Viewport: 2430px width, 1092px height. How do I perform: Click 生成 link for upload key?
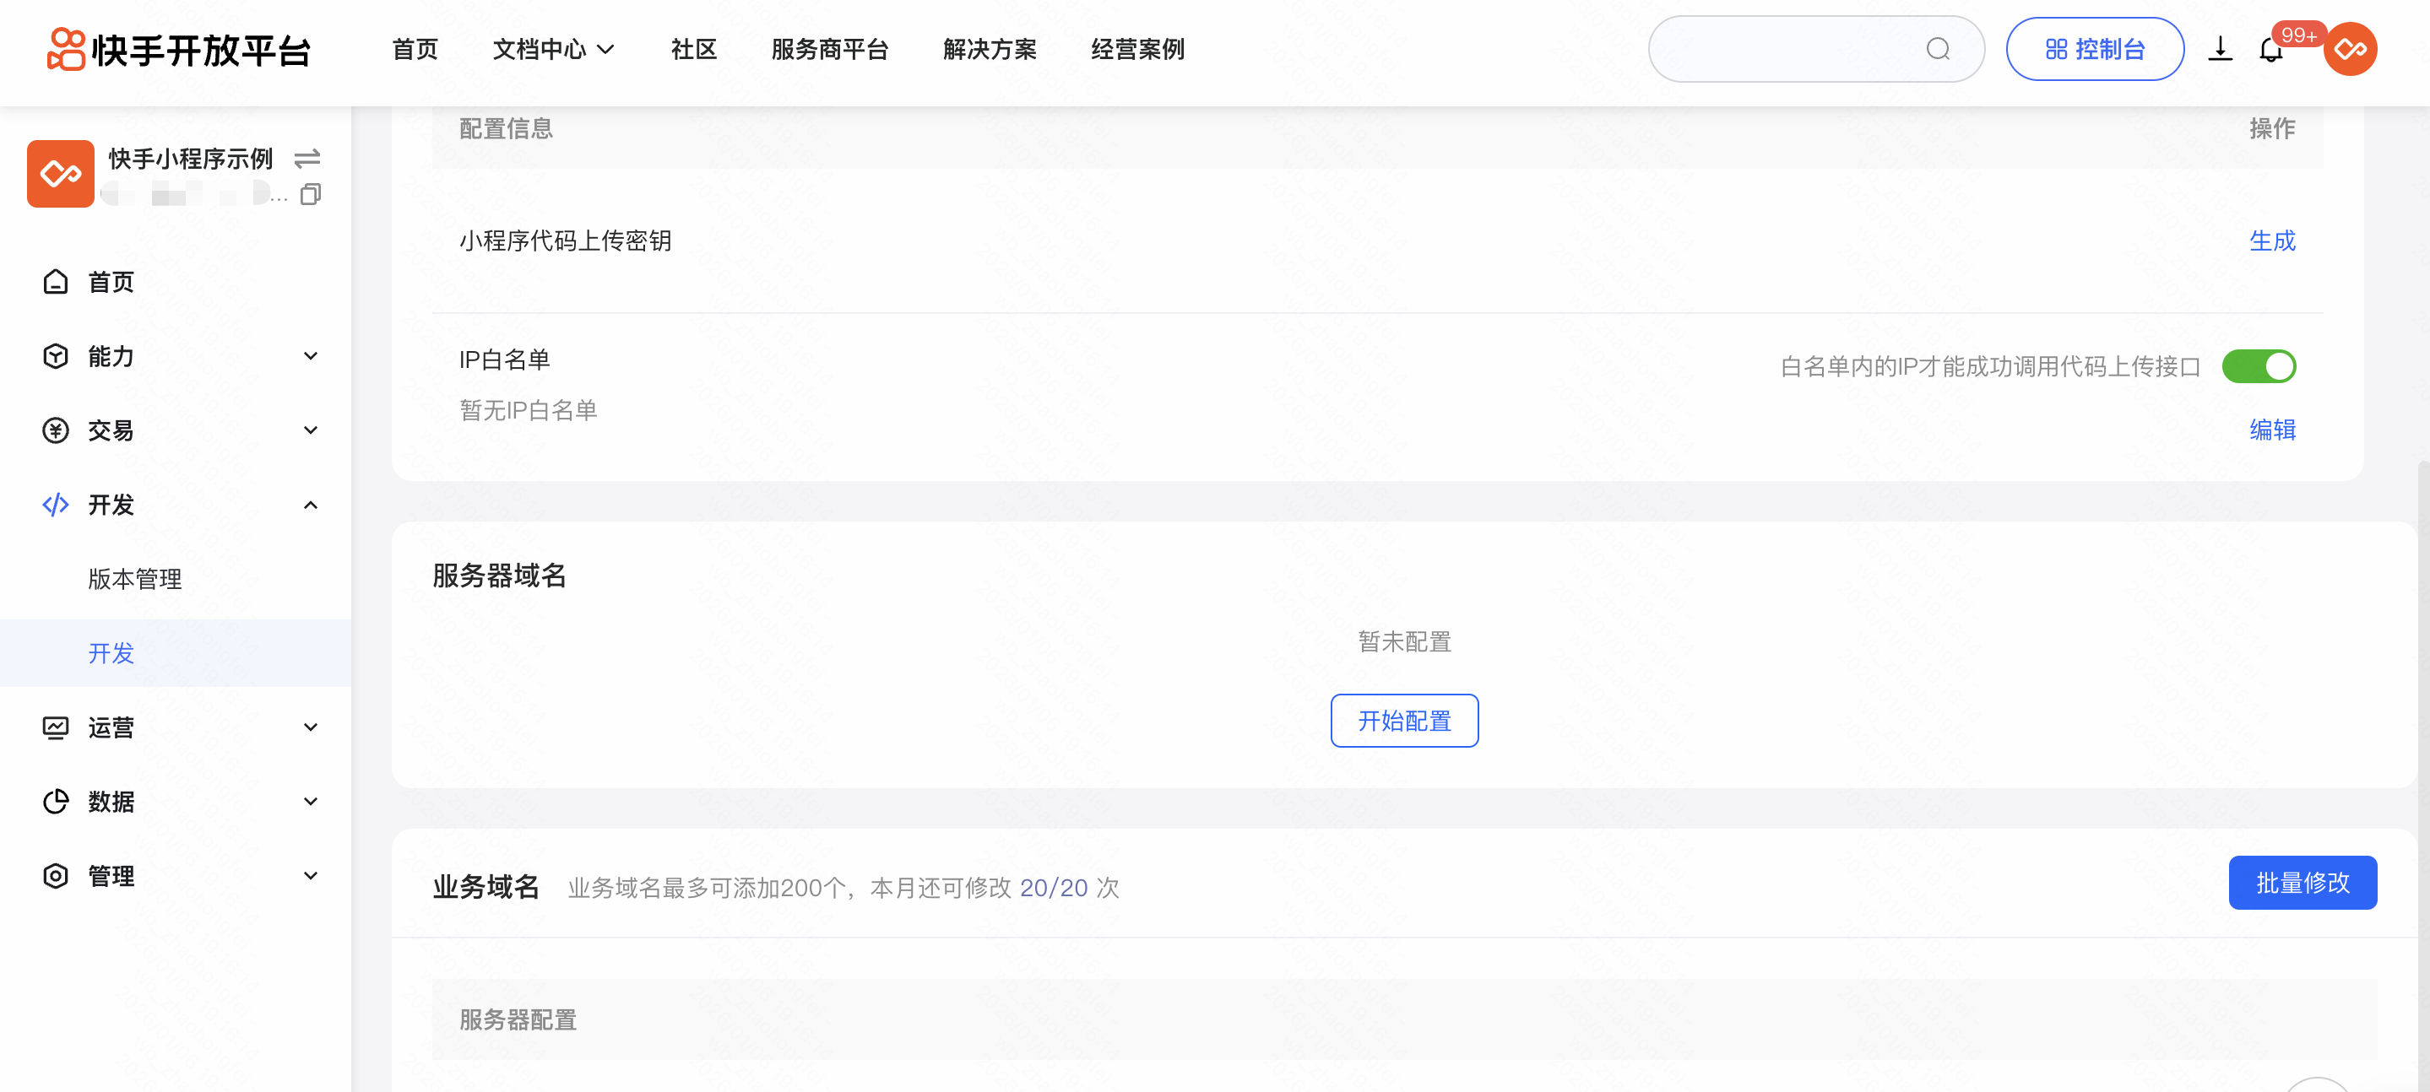[x=2271, y=241]
